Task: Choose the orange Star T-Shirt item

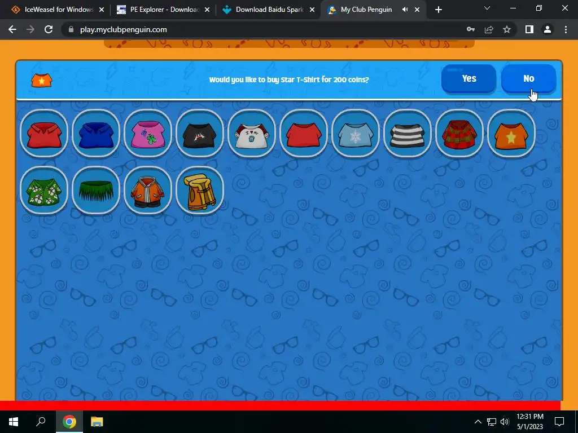Action: click(511, 133)
